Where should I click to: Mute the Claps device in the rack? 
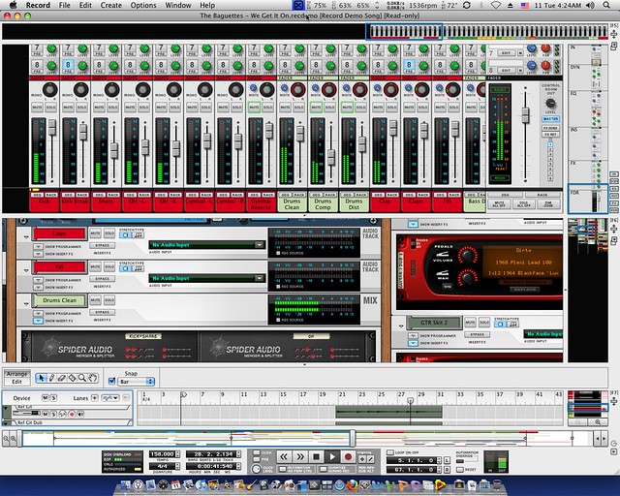pyautogui.click(x=95, y=233)
